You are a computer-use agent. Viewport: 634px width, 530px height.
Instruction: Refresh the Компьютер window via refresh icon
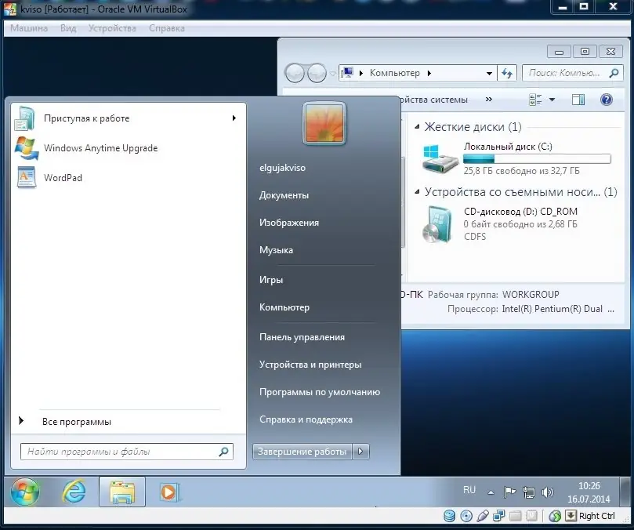point(507,73)
